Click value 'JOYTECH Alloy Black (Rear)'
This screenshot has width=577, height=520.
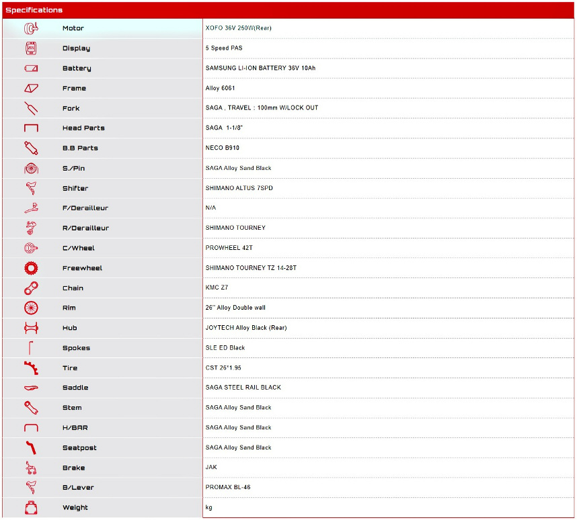246,328
